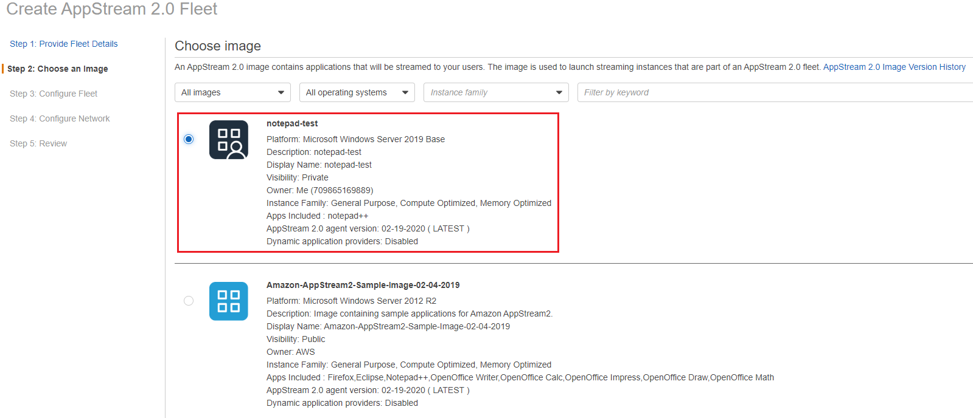Click 'Owner: AWS' text
Screen dimensions: 973x418
click(x=291, y=352)
